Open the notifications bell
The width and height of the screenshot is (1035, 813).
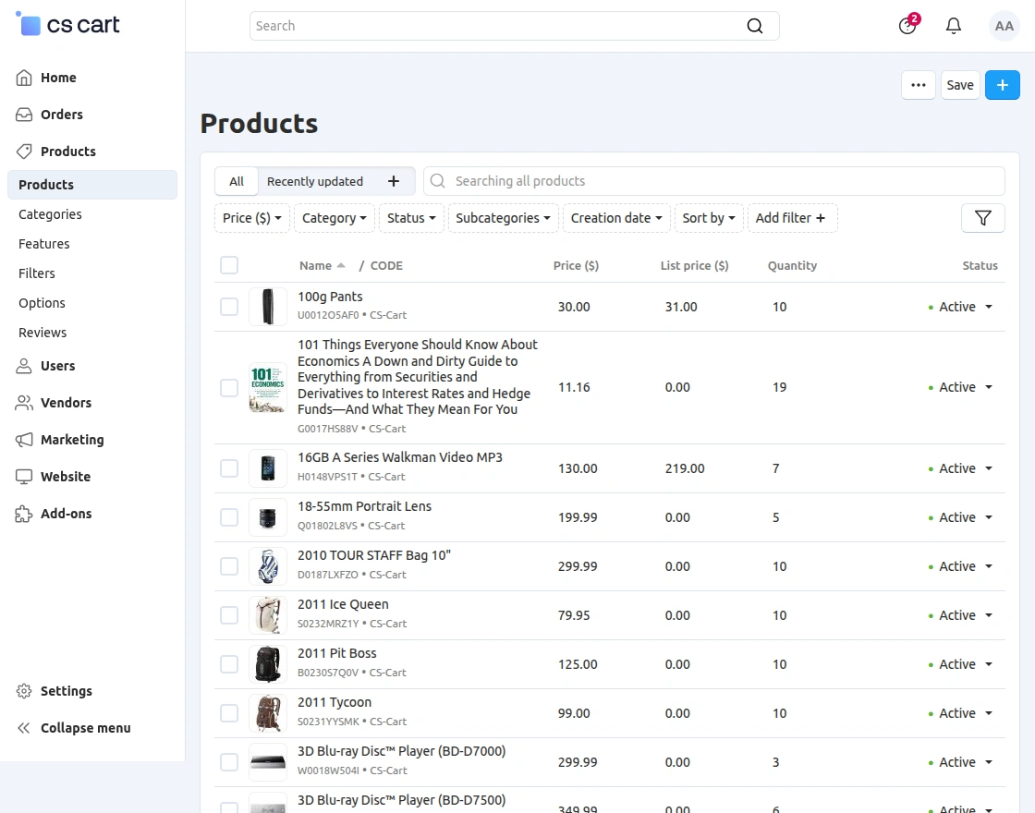953,25
